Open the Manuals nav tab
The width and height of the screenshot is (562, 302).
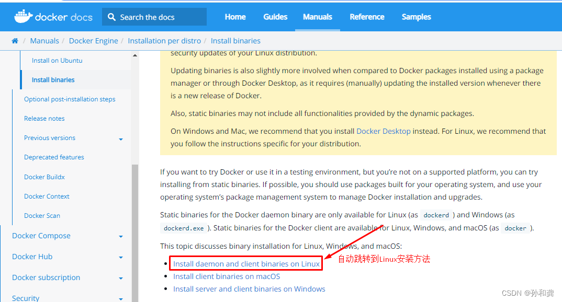point(318,17)
